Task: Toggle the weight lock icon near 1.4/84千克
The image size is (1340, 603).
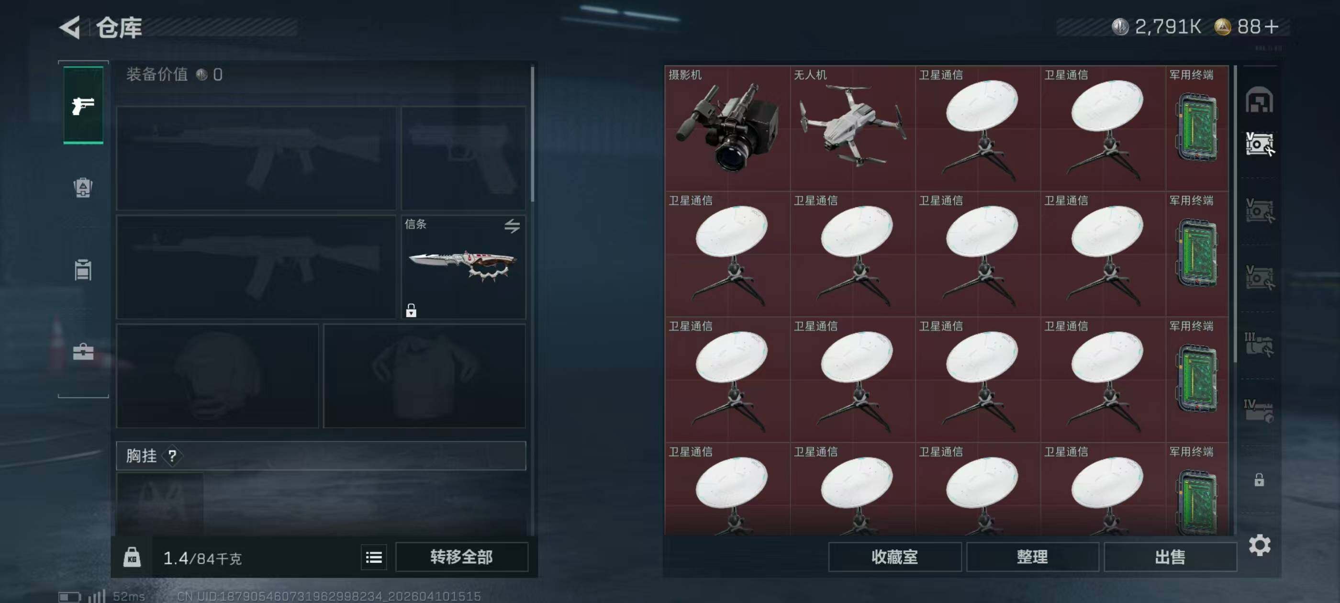Action: (132, 557)
